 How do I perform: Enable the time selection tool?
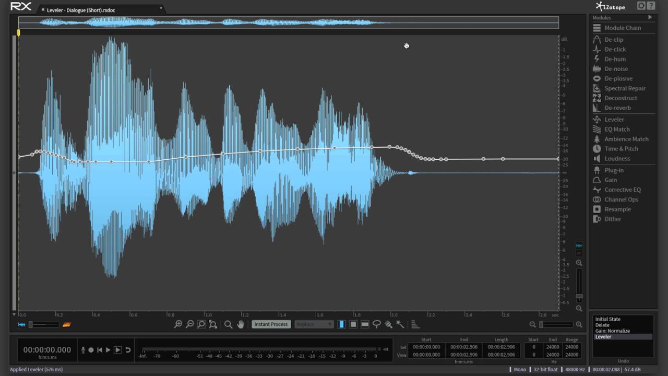click(342, 324)
